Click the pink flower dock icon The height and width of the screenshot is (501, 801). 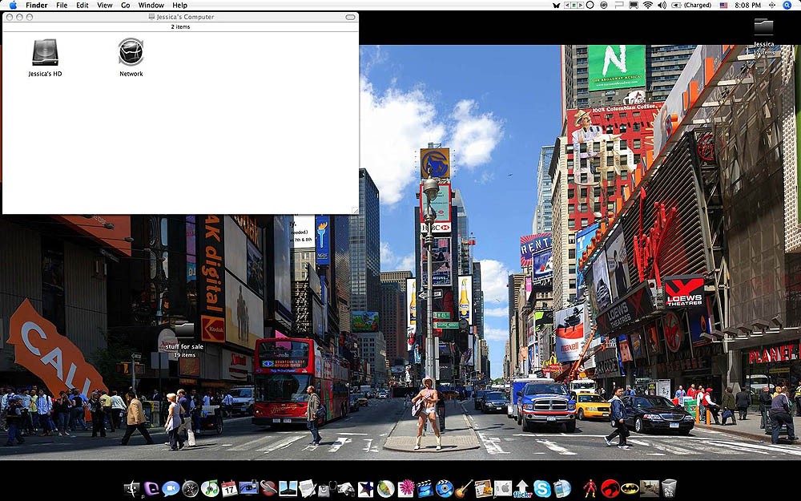(x=406, y=489)
